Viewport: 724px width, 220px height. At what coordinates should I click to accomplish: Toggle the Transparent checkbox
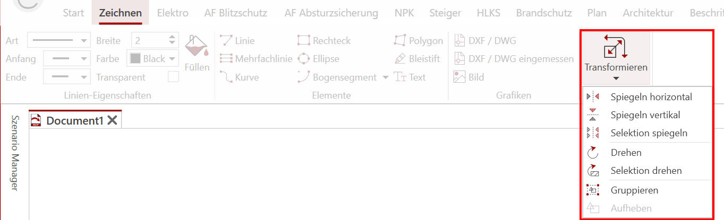pyautogui.click(x=173, y=77)
